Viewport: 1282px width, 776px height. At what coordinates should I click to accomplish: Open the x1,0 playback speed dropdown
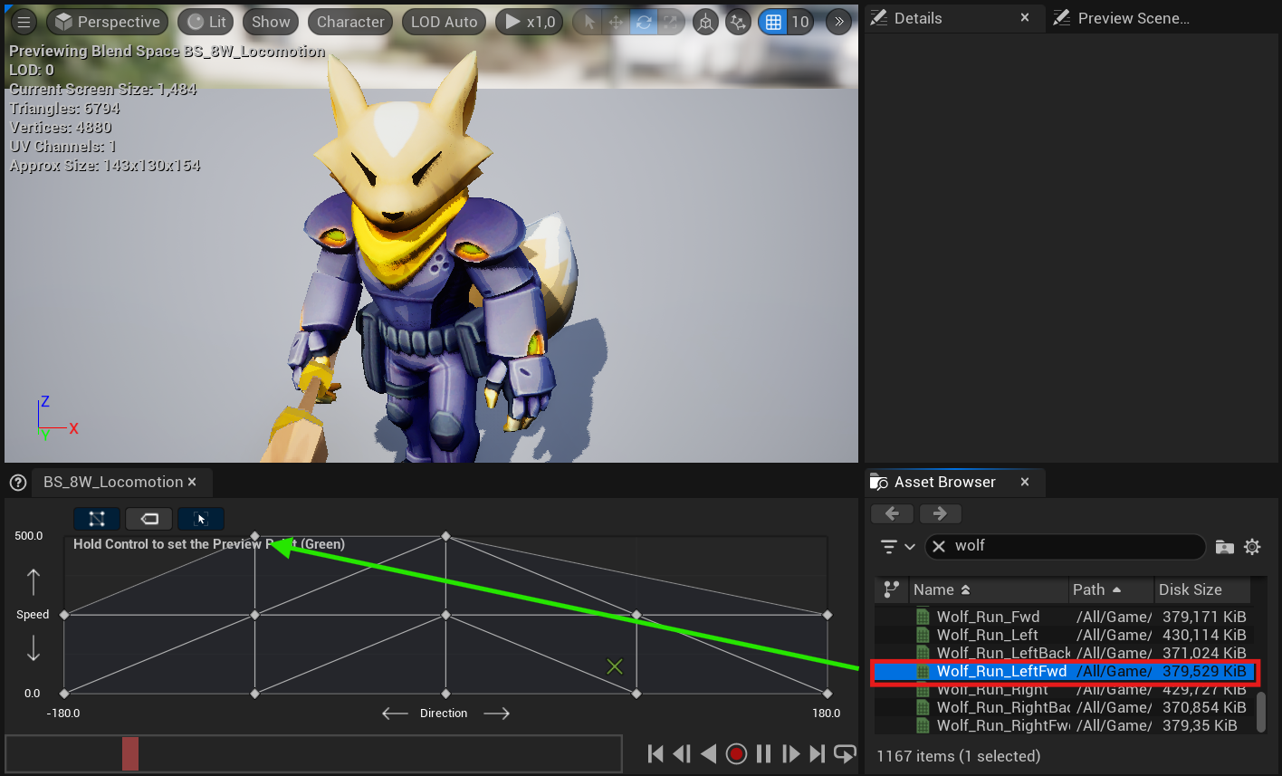tap(530, 22)
